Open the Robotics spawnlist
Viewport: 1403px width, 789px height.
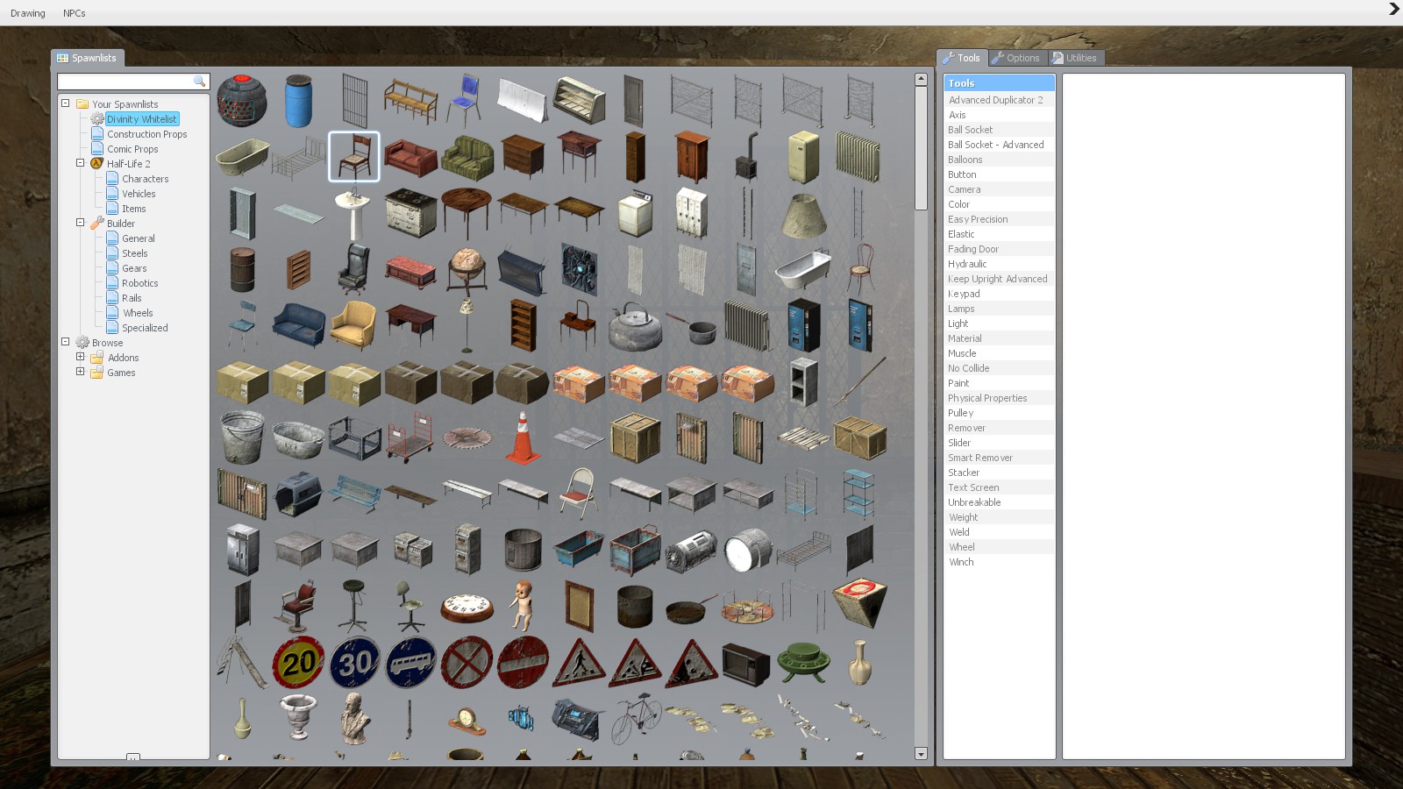tap(139, 283)
